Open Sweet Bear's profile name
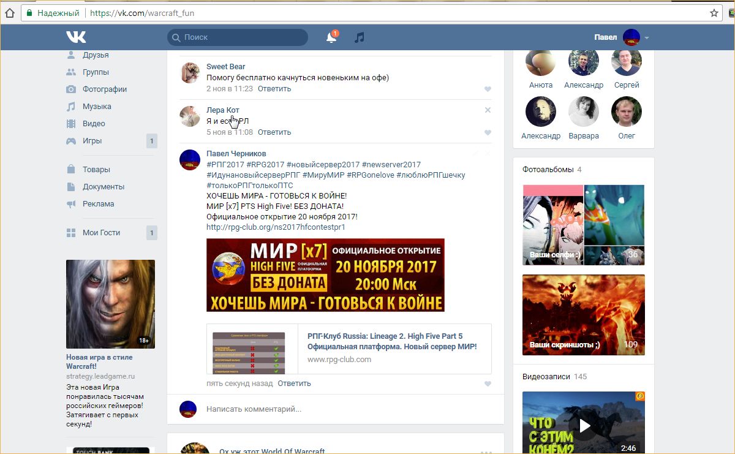735x454 pixels. point(226,66)
